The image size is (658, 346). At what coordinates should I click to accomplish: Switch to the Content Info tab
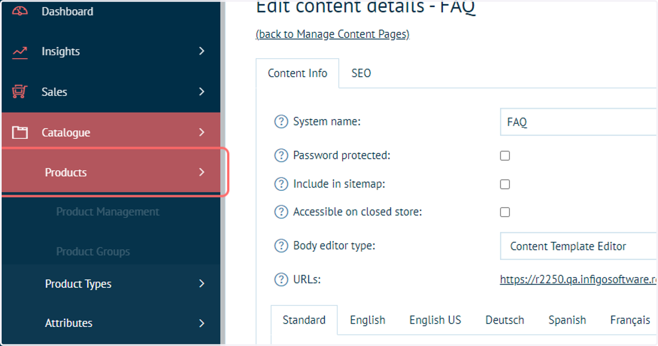pyautogui.click(x=298, y=73)
